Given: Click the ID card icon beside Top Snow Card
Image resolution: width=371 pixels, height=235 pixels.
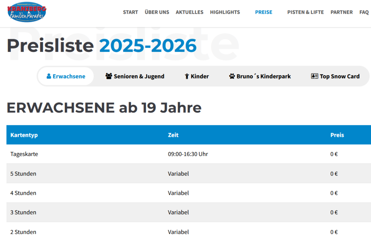Looking at the screenshot, I should [x=314, y=76].
